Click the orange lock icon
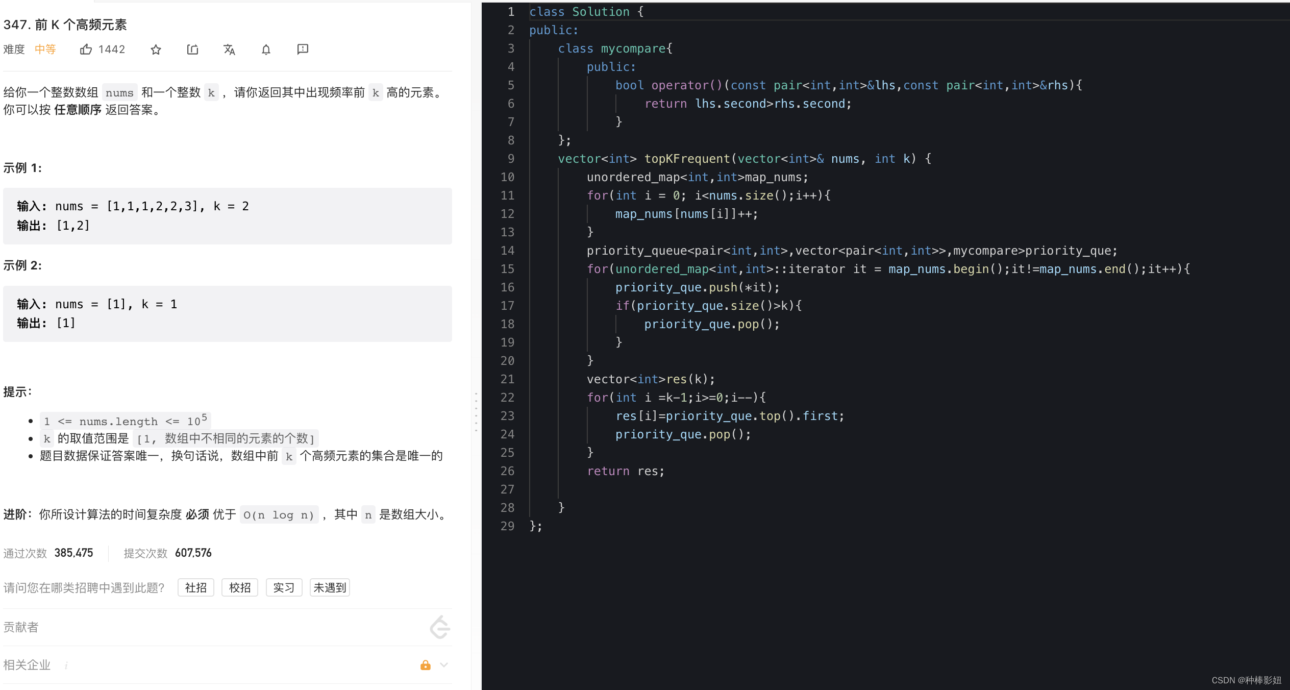Image resolution: width=1290 pixels, height=690 pixels. pyautogui.click(x=425, y=665)
